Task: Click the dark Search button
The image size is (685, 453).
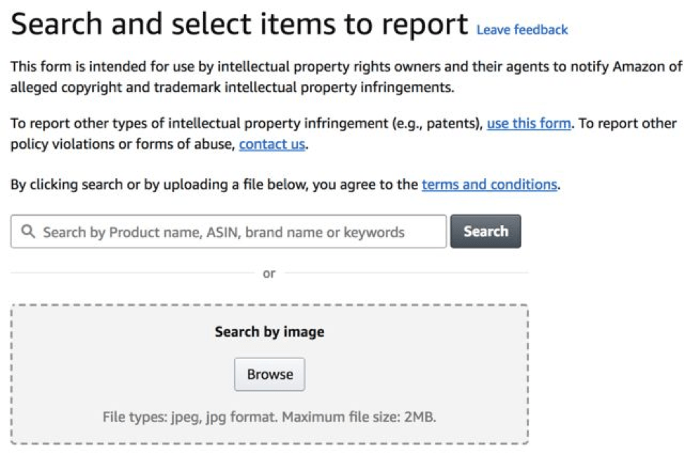Action: [x=485, y=231]
